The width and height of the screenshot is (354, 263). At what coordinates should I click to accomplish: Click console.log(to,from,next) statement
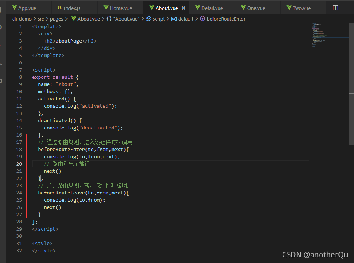point(82,157)
